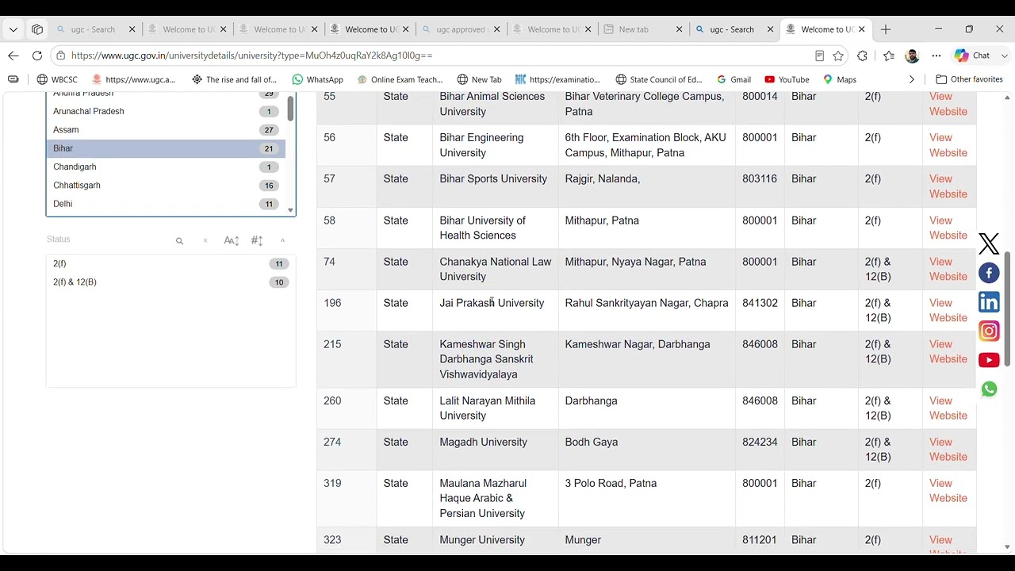Open the workspaces icon next to the tab strip
This screenshot has width=1015, height=571.
pos(37,29)
